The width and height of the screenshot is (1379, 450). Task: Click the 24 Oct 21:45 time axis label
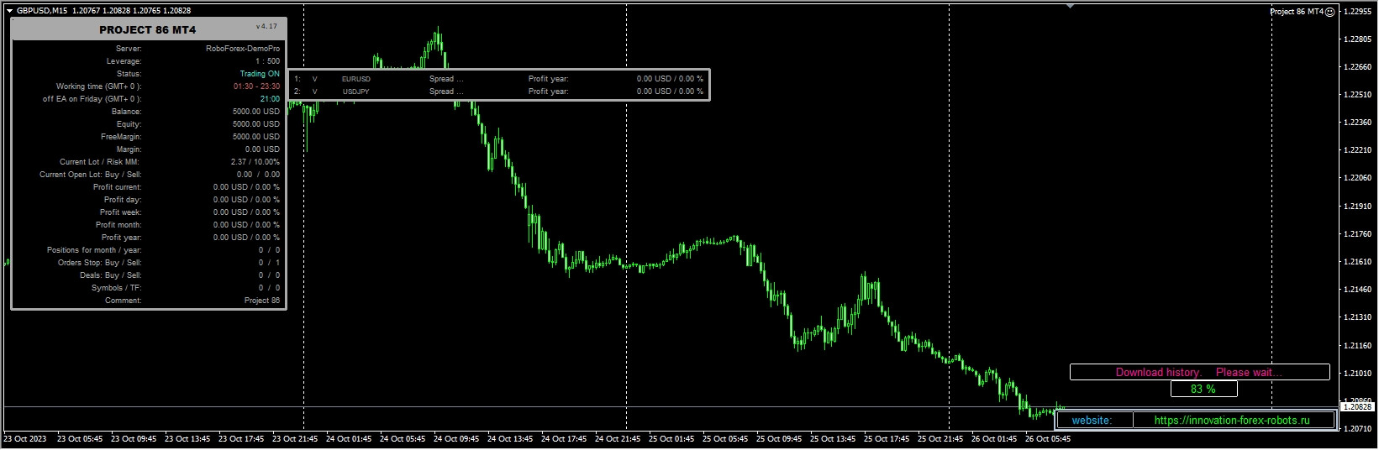(618, 438)
